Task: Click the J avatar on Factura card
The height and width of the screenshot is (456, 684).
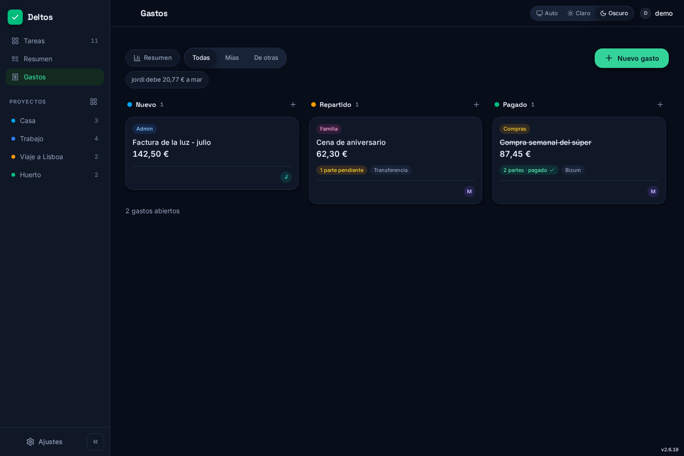Action: coord(286,177)
